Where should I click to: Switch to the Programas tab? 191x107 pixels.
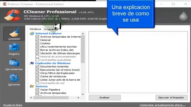pos(51,29)
